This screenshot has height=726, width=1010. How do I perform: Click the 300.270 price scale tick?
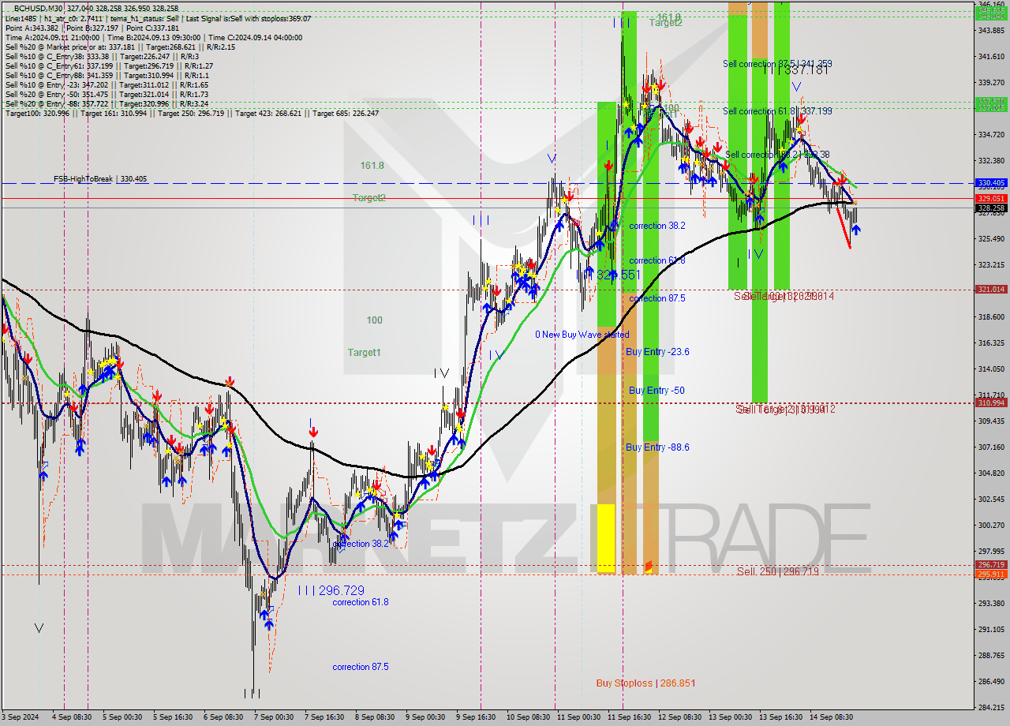[991, 526]
